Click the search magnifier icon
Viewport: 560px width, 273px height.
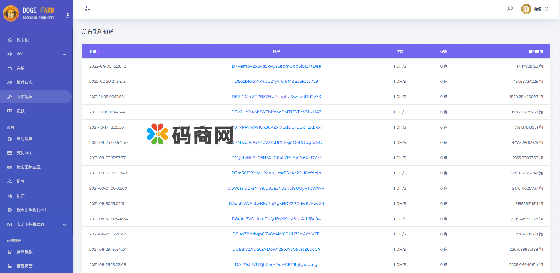coord(510,9)
